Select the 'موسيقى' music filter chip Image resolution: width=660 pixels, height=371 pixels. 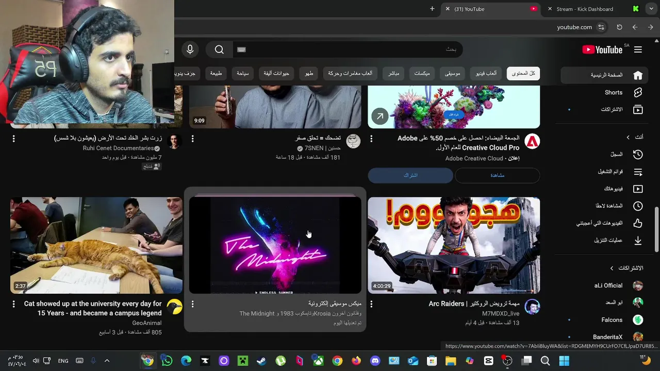pos(452,74)
